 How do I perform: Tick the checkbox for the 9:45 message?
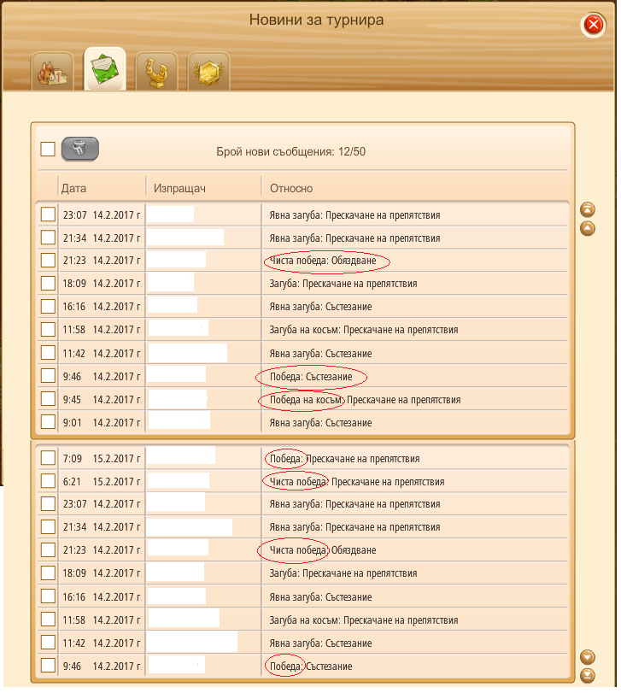click(x=48, y=399)
